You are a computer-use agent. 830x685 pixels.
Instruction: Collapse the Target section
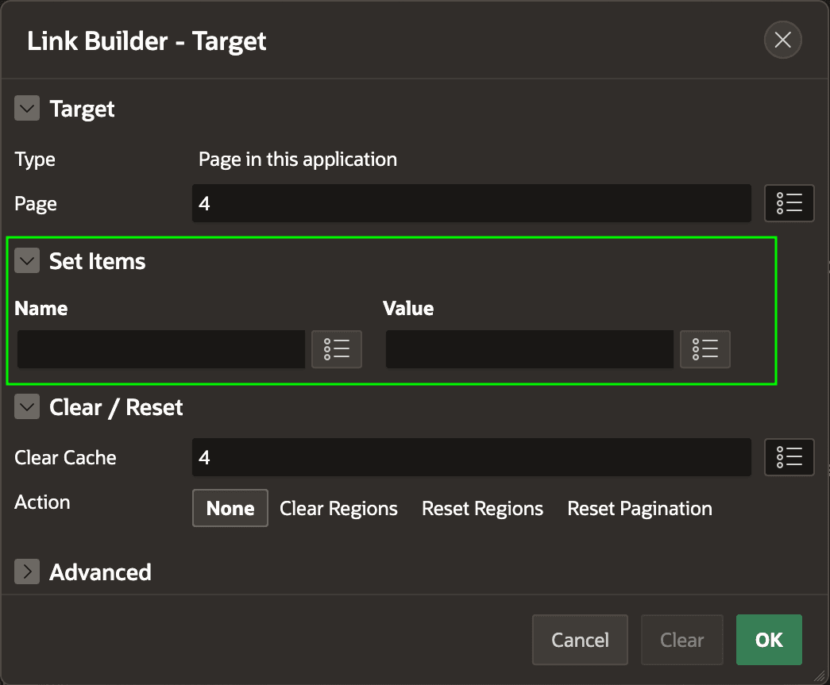27,109
